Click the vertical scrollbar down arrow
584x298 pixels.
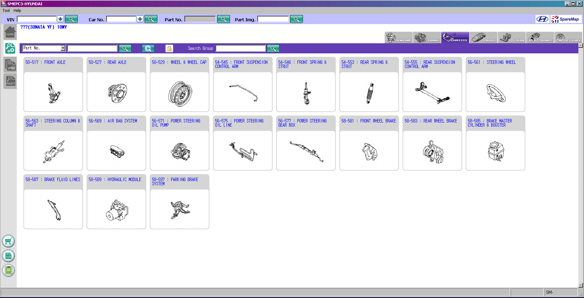pos(581,285)
